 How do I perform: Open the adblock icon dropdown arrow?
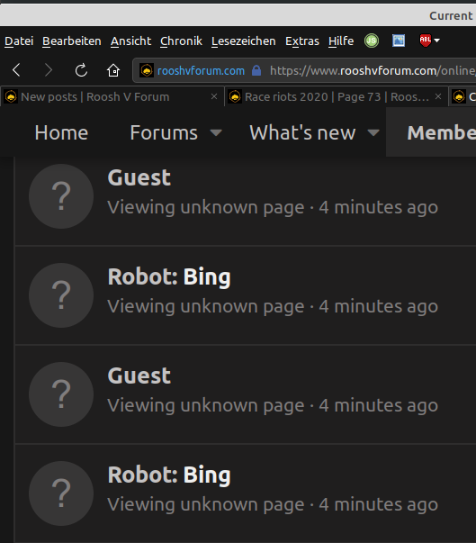[437, 41]
